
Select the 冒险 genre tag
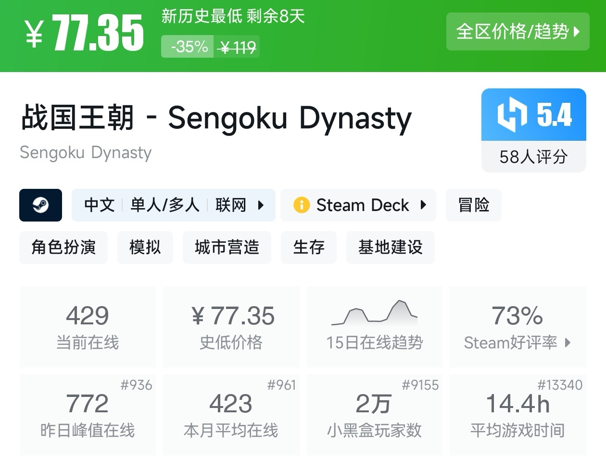tap(474, 205)
